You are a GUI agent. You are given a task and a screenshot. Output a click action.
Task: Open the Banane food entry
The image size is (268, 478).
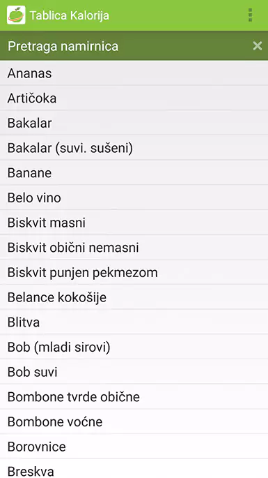click(x=134, y=173)
